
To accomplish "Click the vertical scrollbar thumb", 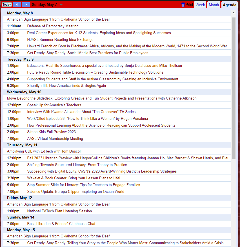I will (x=234, y=88).
